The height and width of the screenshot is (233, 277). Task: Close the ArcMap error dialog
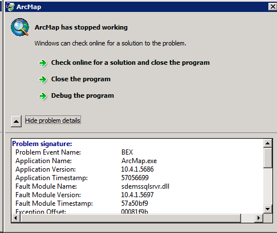[x=272, y=7]
